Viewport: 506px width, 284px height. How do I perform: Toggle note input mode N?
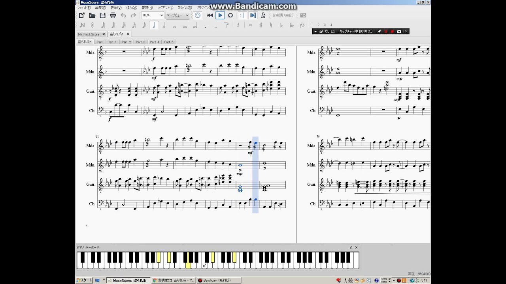(82, 25)
